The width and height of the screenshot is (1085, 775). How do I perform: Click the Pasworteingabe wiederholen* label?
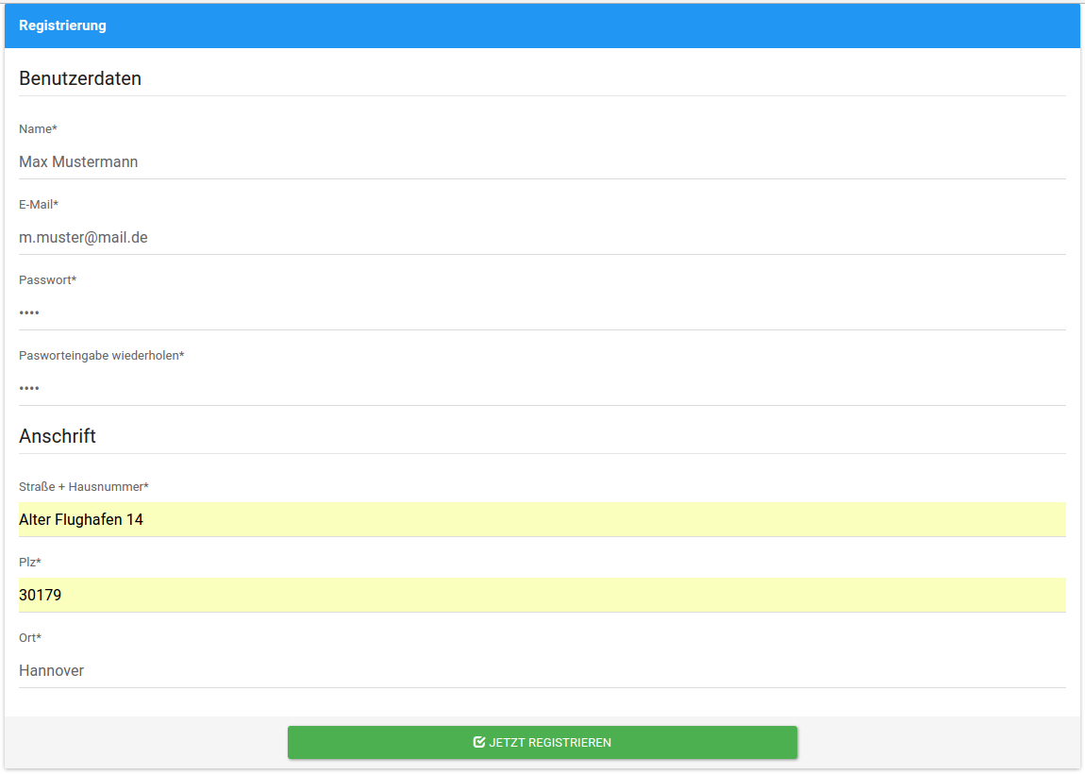pyautogui.click(x=101, y=355)
